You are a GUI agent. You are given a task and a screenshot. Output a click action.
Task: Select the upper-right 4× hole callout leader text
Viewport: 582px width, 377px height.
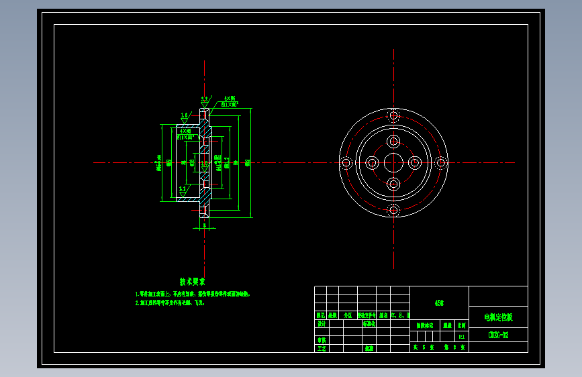click(230, 101)
